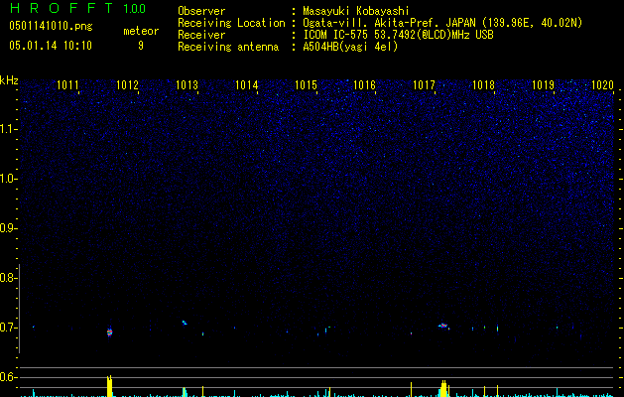Click the meteor count value 9

(141, 46)
